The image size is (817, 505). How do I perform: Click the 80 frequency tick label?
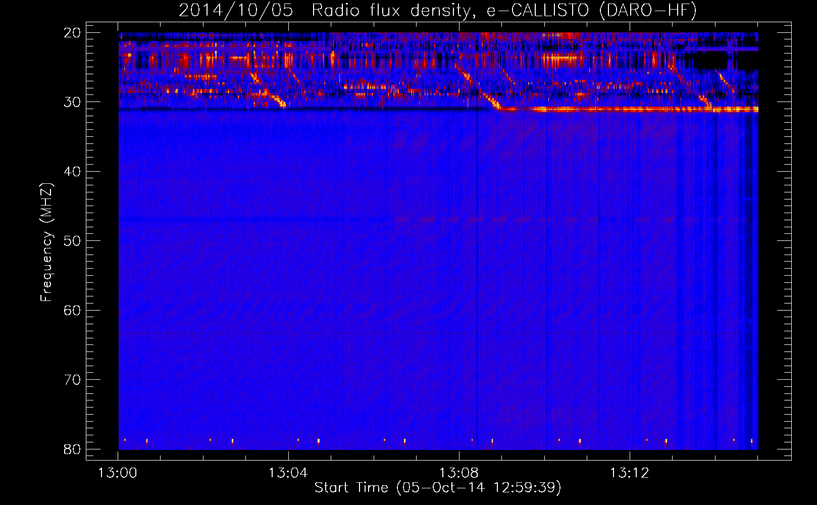click(72, 449)
